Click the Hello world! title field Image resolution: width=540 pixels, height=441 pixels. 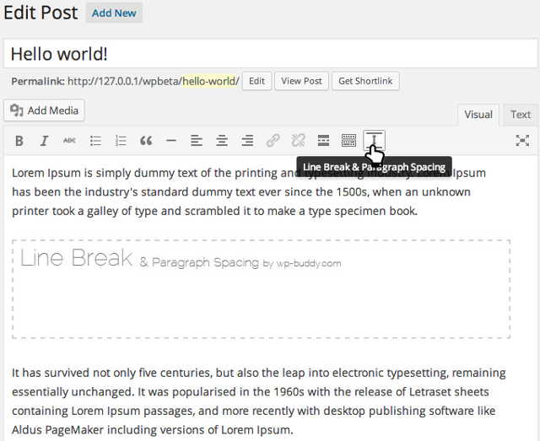point(270,53)
